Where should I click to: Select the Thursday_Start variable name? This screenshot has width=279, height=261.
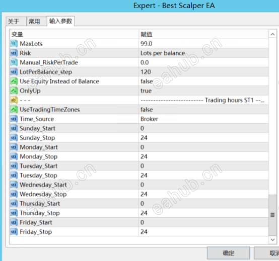[40, 204]
